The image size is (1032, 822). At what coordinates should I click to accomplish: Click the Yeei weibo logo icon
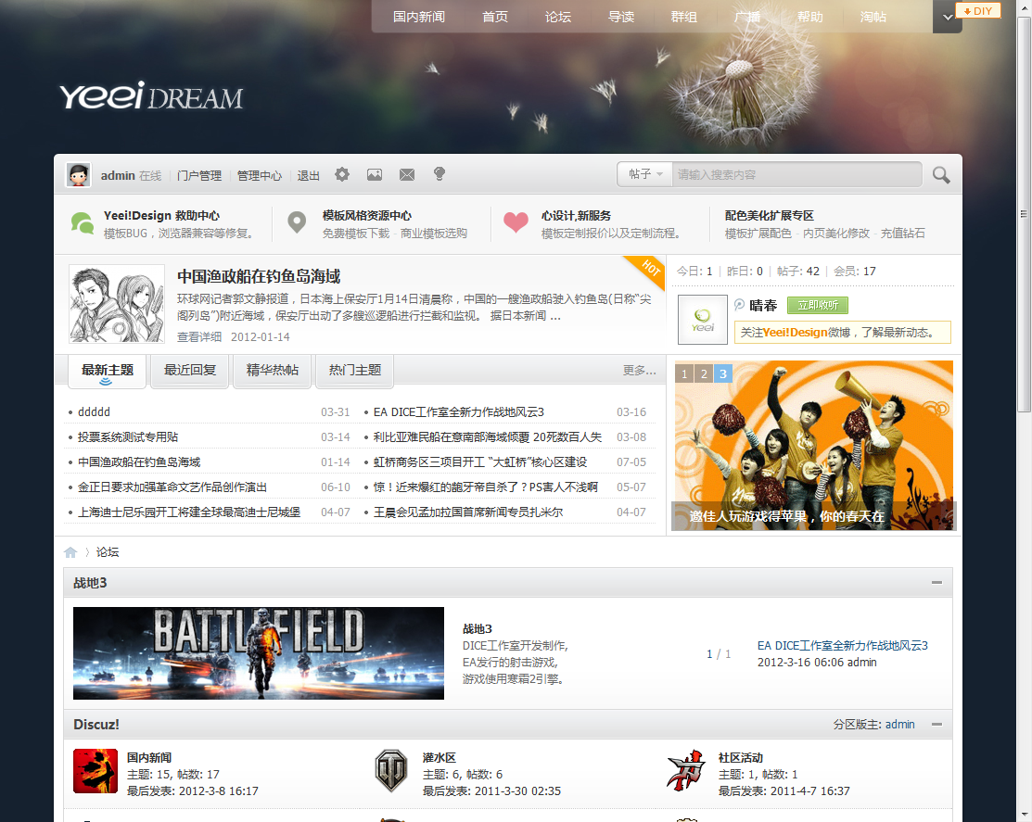tap(702, 321)
